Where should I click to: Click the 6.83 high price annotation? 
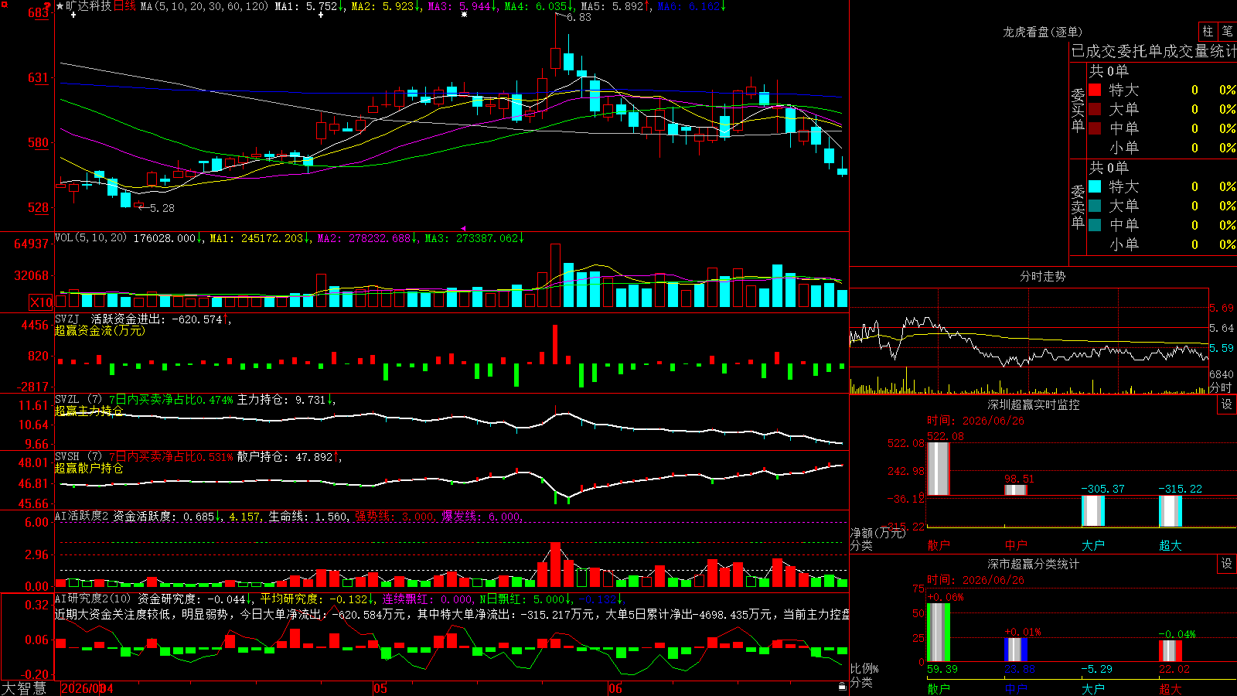(579, 17)
